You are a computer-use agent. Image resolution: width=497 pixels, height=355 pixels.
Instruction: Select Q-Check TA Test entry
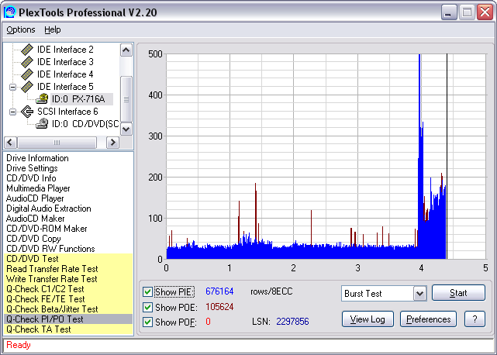pyautogui.click(x=68, y=329)
